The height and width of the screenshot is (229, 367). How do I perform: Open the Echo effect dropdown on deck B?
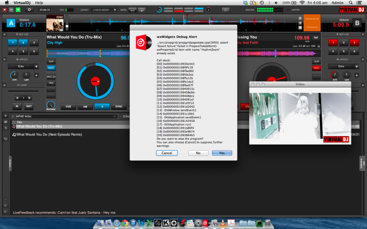(356, 66)
